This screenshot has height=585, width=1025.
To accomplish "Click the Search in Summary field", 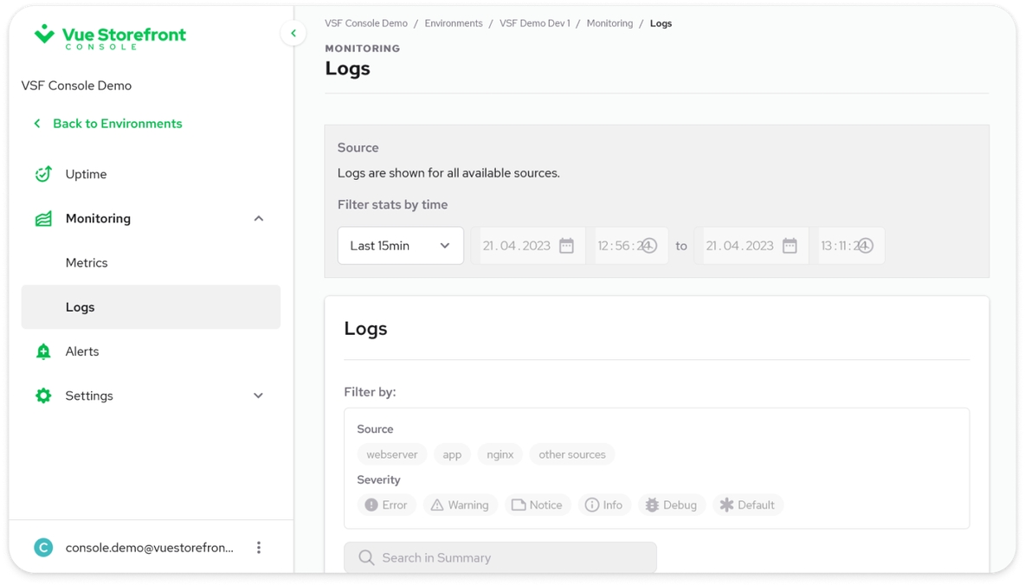I will pyautogui.click(x=500, y=557).
